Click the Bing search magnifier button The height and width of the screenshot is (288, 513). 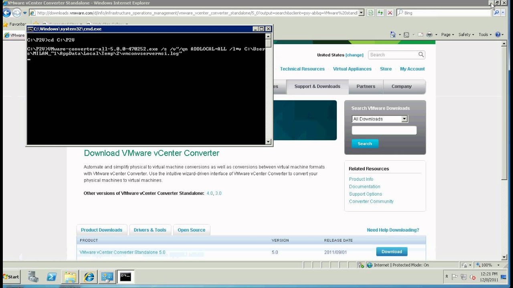click(x=497, y=13)
